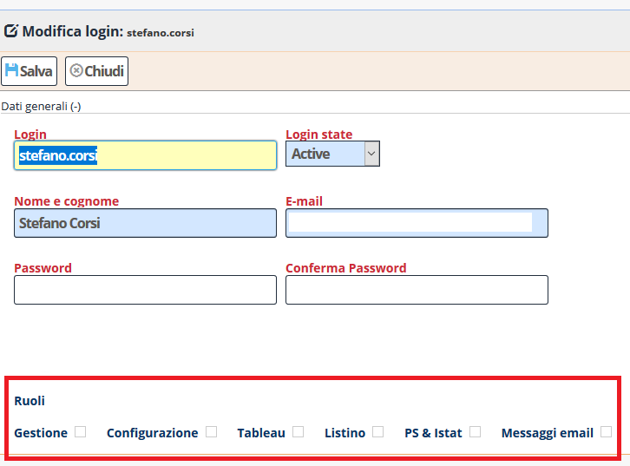Tick the Configurazione role checkbox
Image resolution: width=630 pixels, height=466 pixels.
point(212,432)
